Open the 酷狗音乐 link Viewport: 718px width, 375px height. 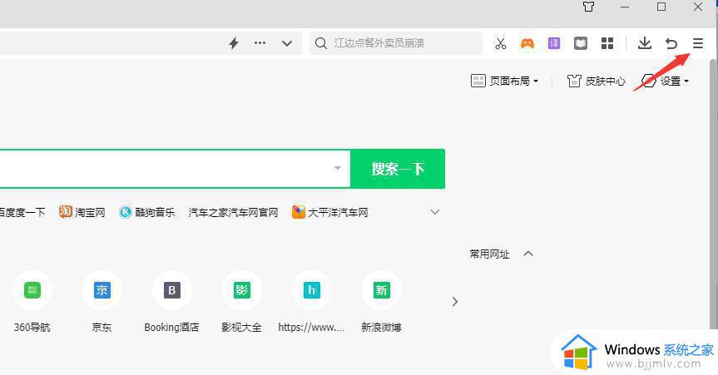point(147,213)
